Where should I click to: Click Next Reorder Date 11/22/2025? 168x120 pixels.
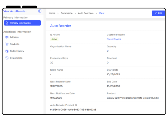[x=56, y=86]
